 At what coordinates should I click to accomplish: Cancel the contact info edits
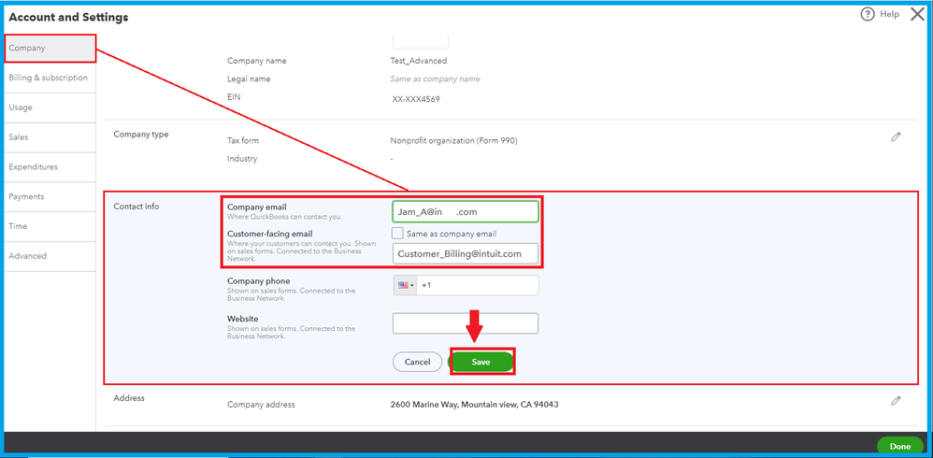pos(417,362)
